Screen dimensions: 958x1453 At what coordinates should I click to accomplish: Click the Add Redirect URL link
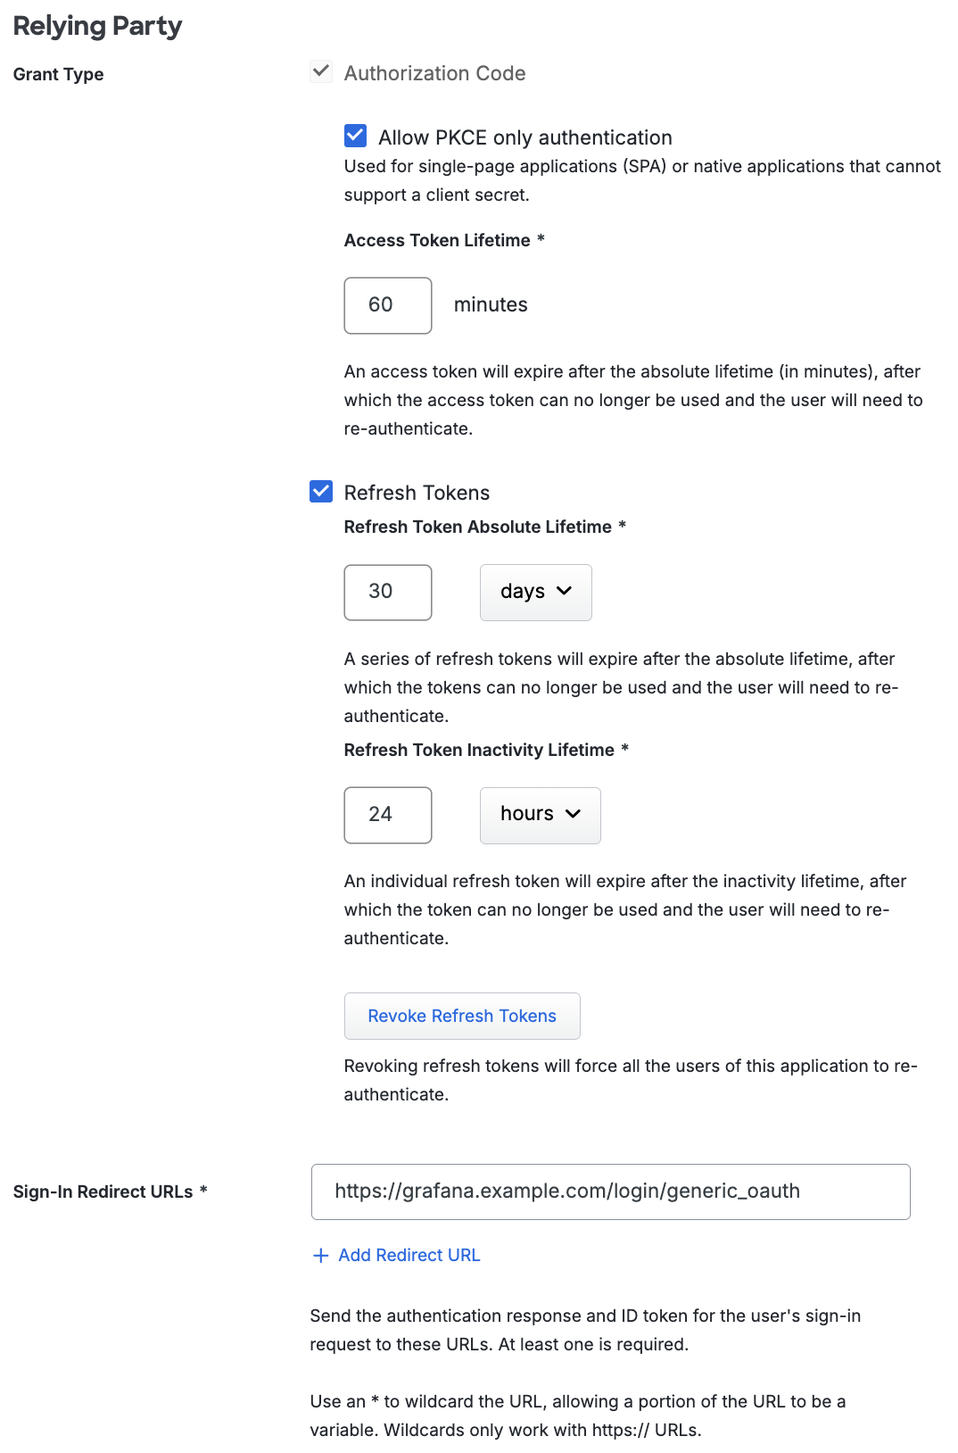pos(409,1256)
